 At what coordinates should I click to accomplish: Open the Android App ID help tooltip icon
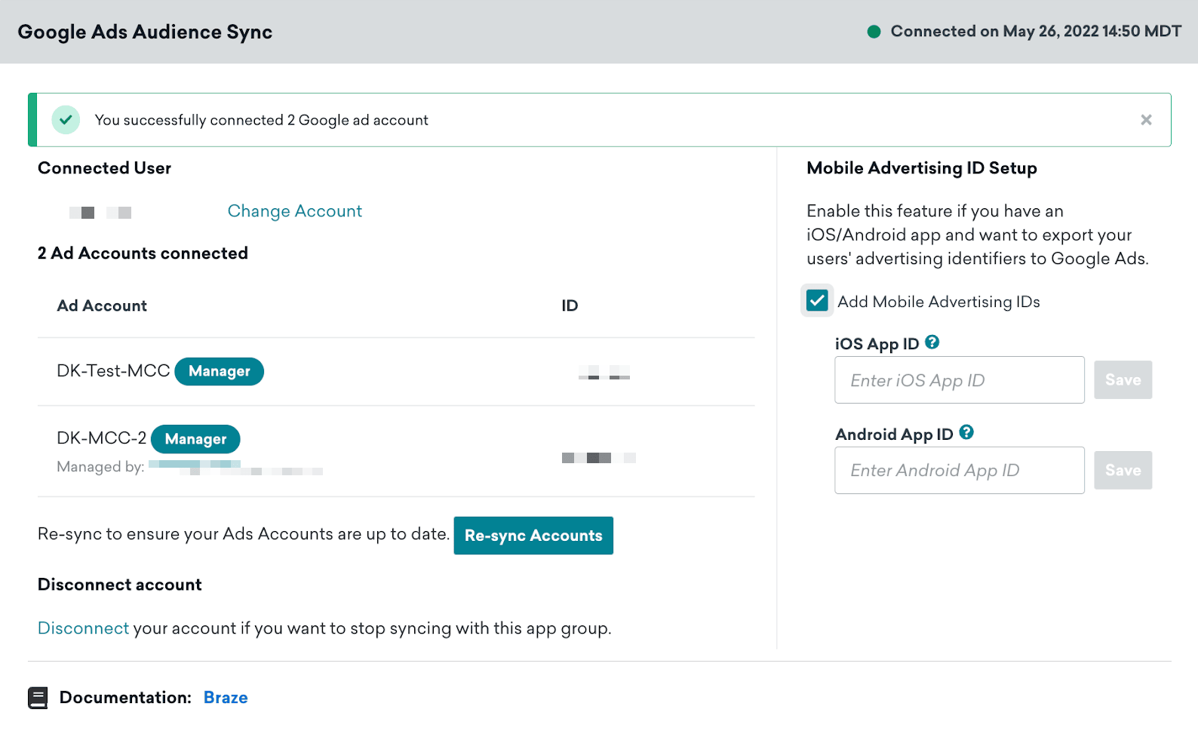[x=966, y=433]
